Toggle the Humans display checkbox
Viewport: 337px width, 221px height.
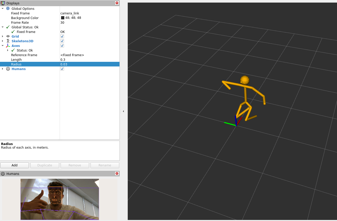click(62, 69)
